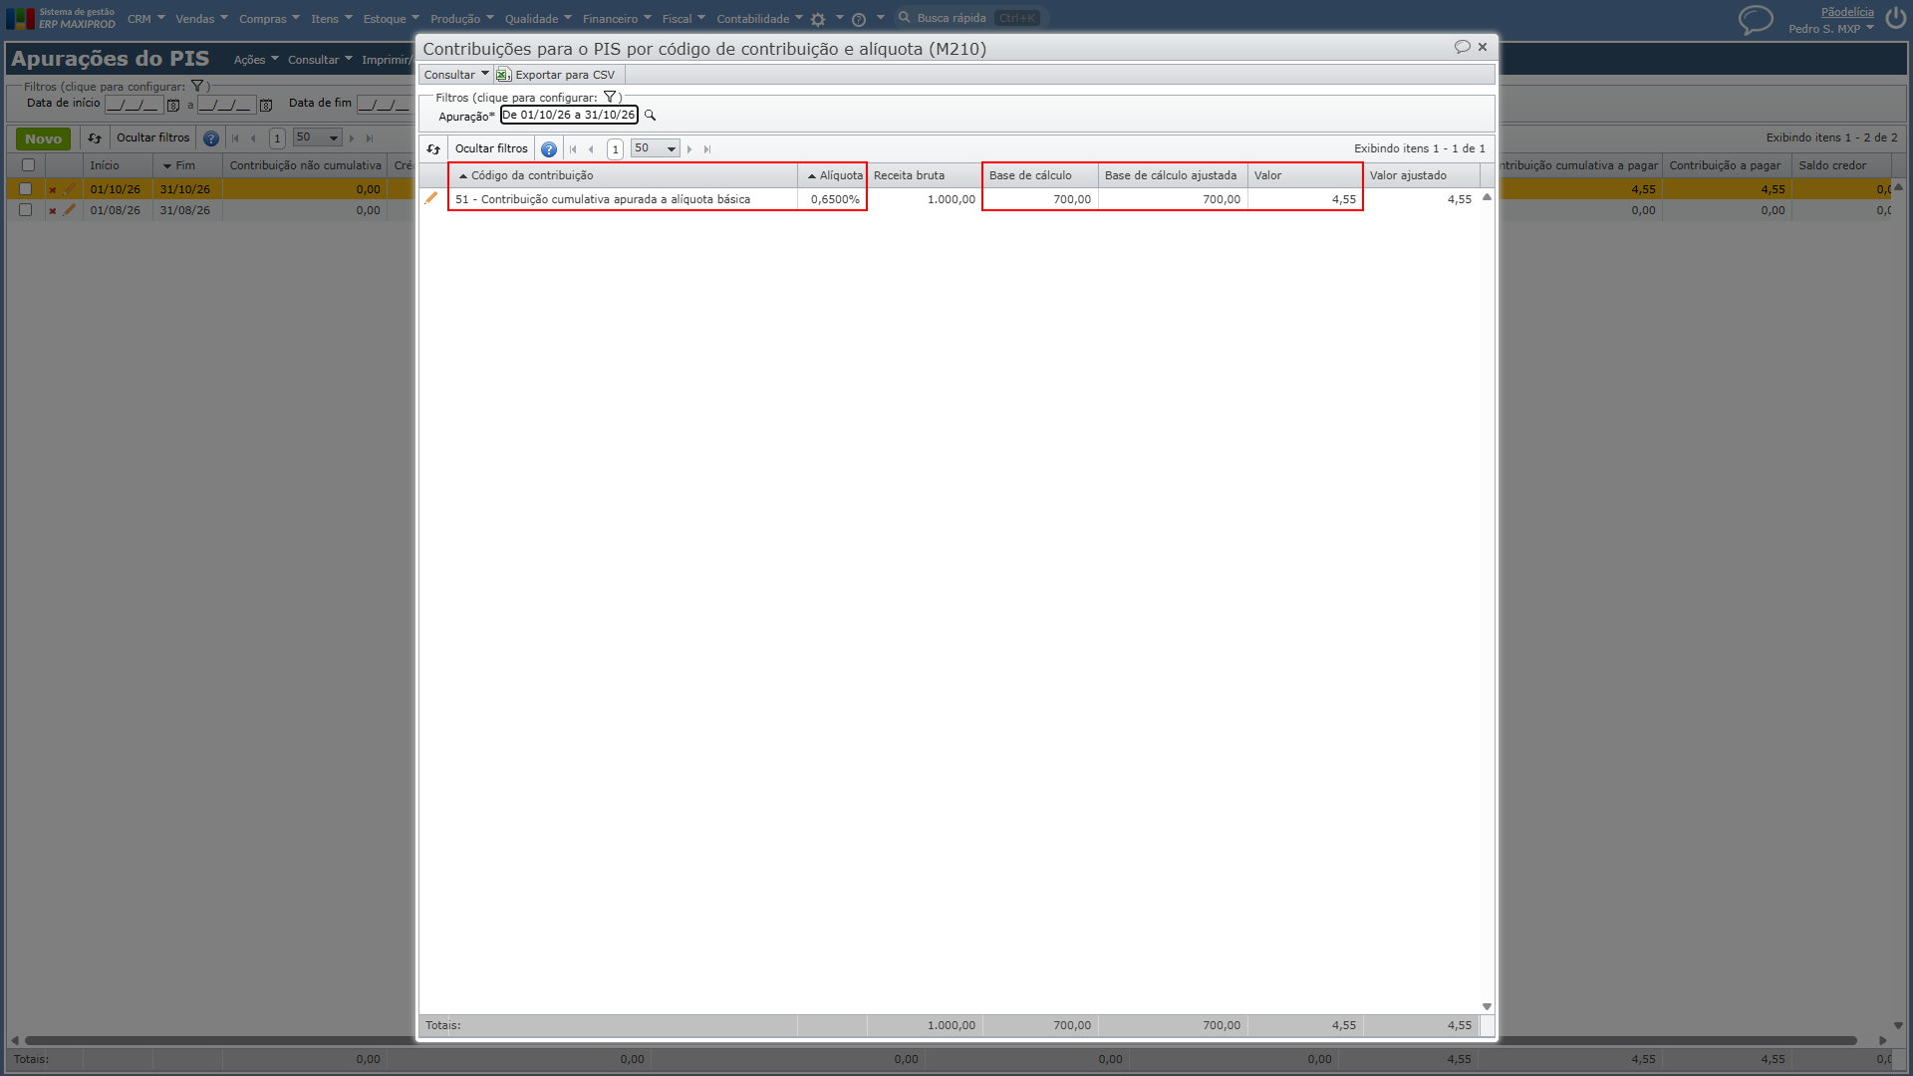Click Ocultar filtros in the Apurações toolbar
Image resolution: width=1913 pixels, height=1076 pixels.
click(152, 137)
